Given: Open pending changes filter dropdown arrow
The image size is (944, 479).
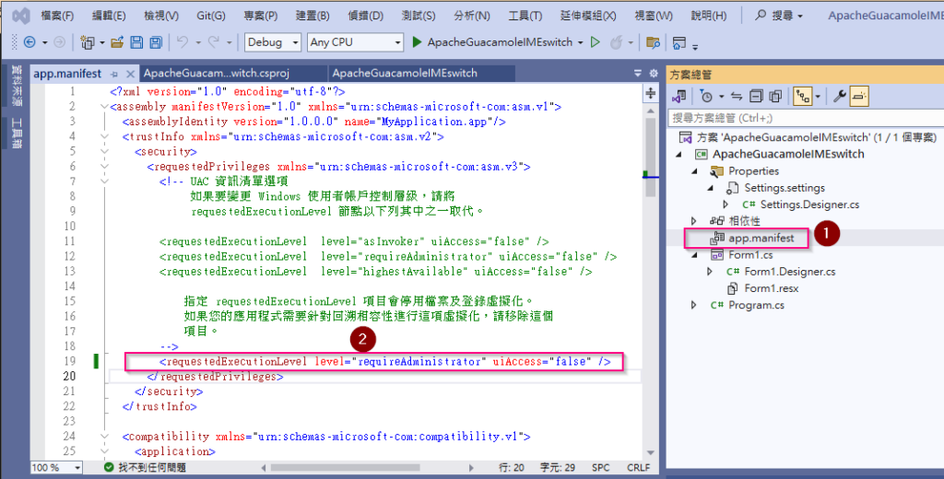Looking at the screenshot, I should coord(721,97).
